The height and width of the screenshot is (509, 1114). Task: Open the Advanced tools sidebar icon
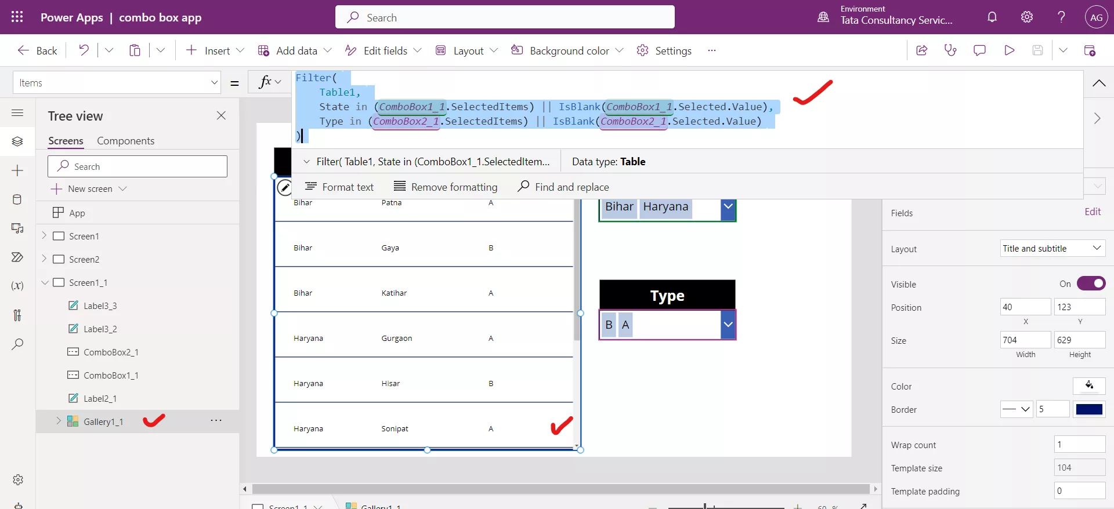(17, 315)
